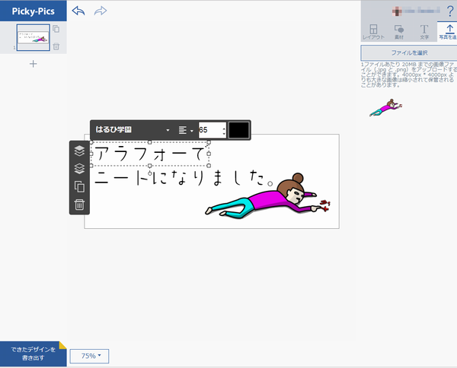Screen dimensions: 457x368
Task: Bring the text layer forward
Action: pyautogui.click(x=79, y=151)
